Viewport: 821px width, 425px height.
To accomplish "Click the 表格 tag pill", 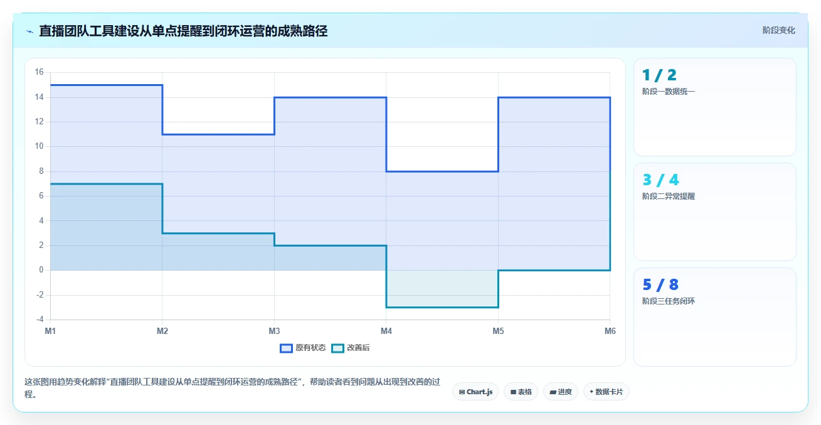I will click(521, 392).
